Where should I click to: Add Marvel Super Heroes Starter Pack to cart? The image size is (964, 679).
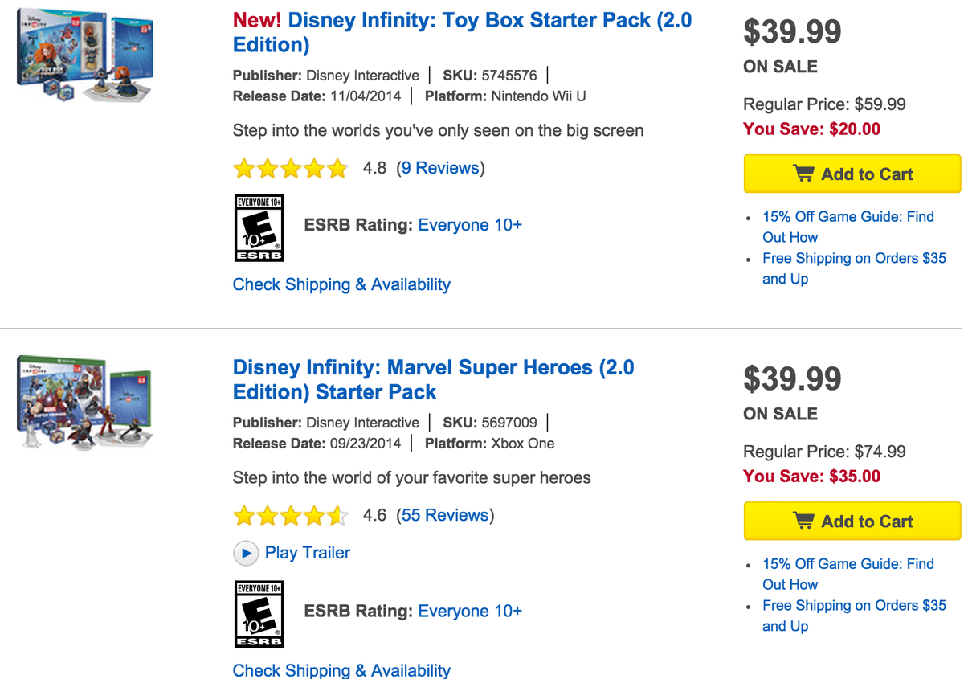click(852, 521)
